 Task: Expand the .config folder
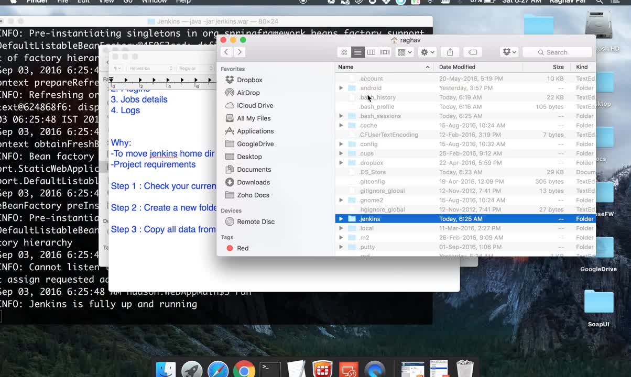point(341,144)
